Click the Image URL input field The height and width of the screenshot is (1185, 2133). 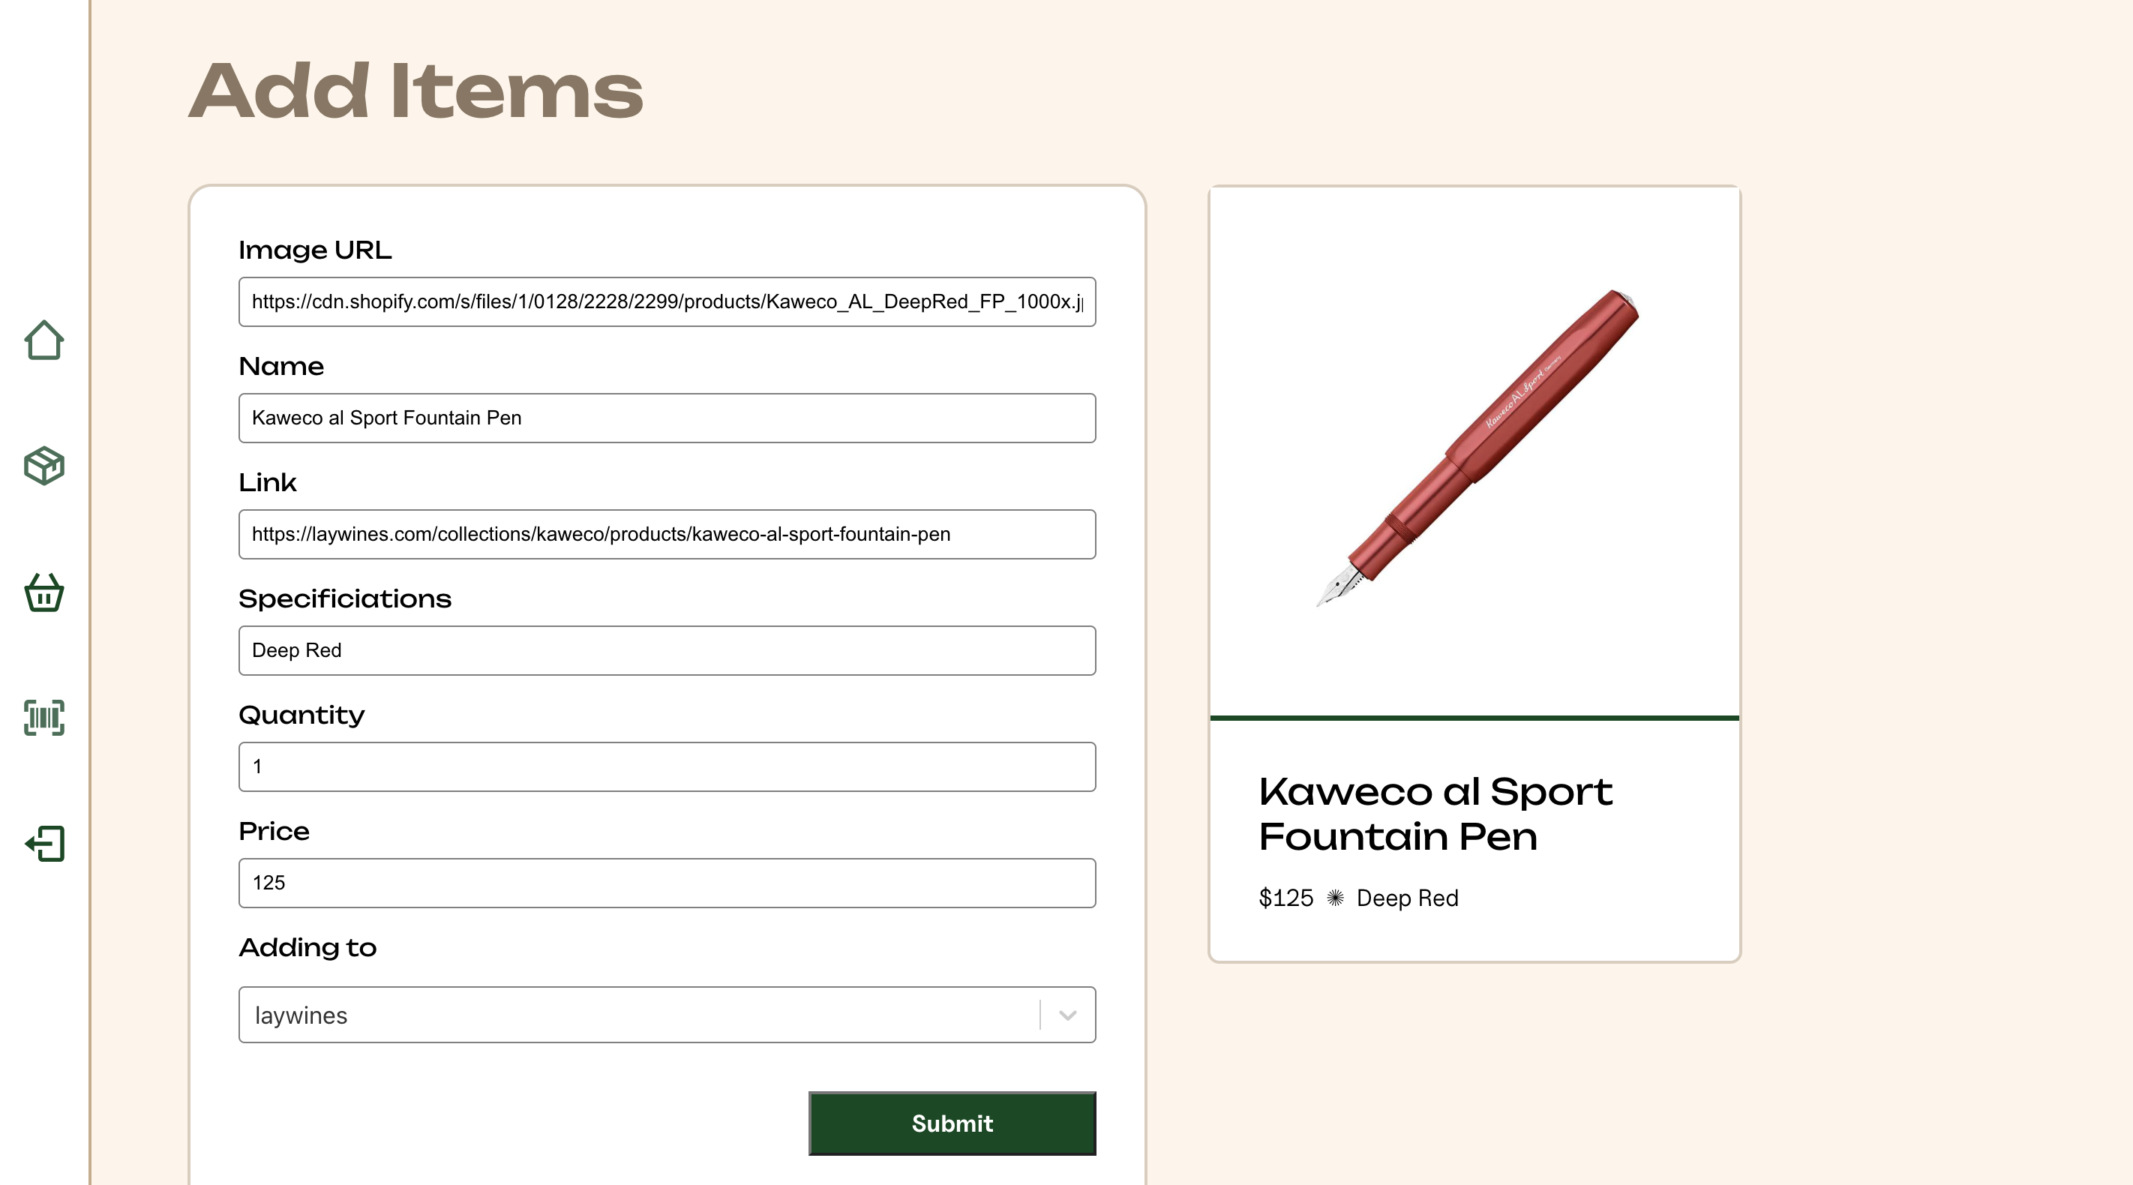click(667, 302)
